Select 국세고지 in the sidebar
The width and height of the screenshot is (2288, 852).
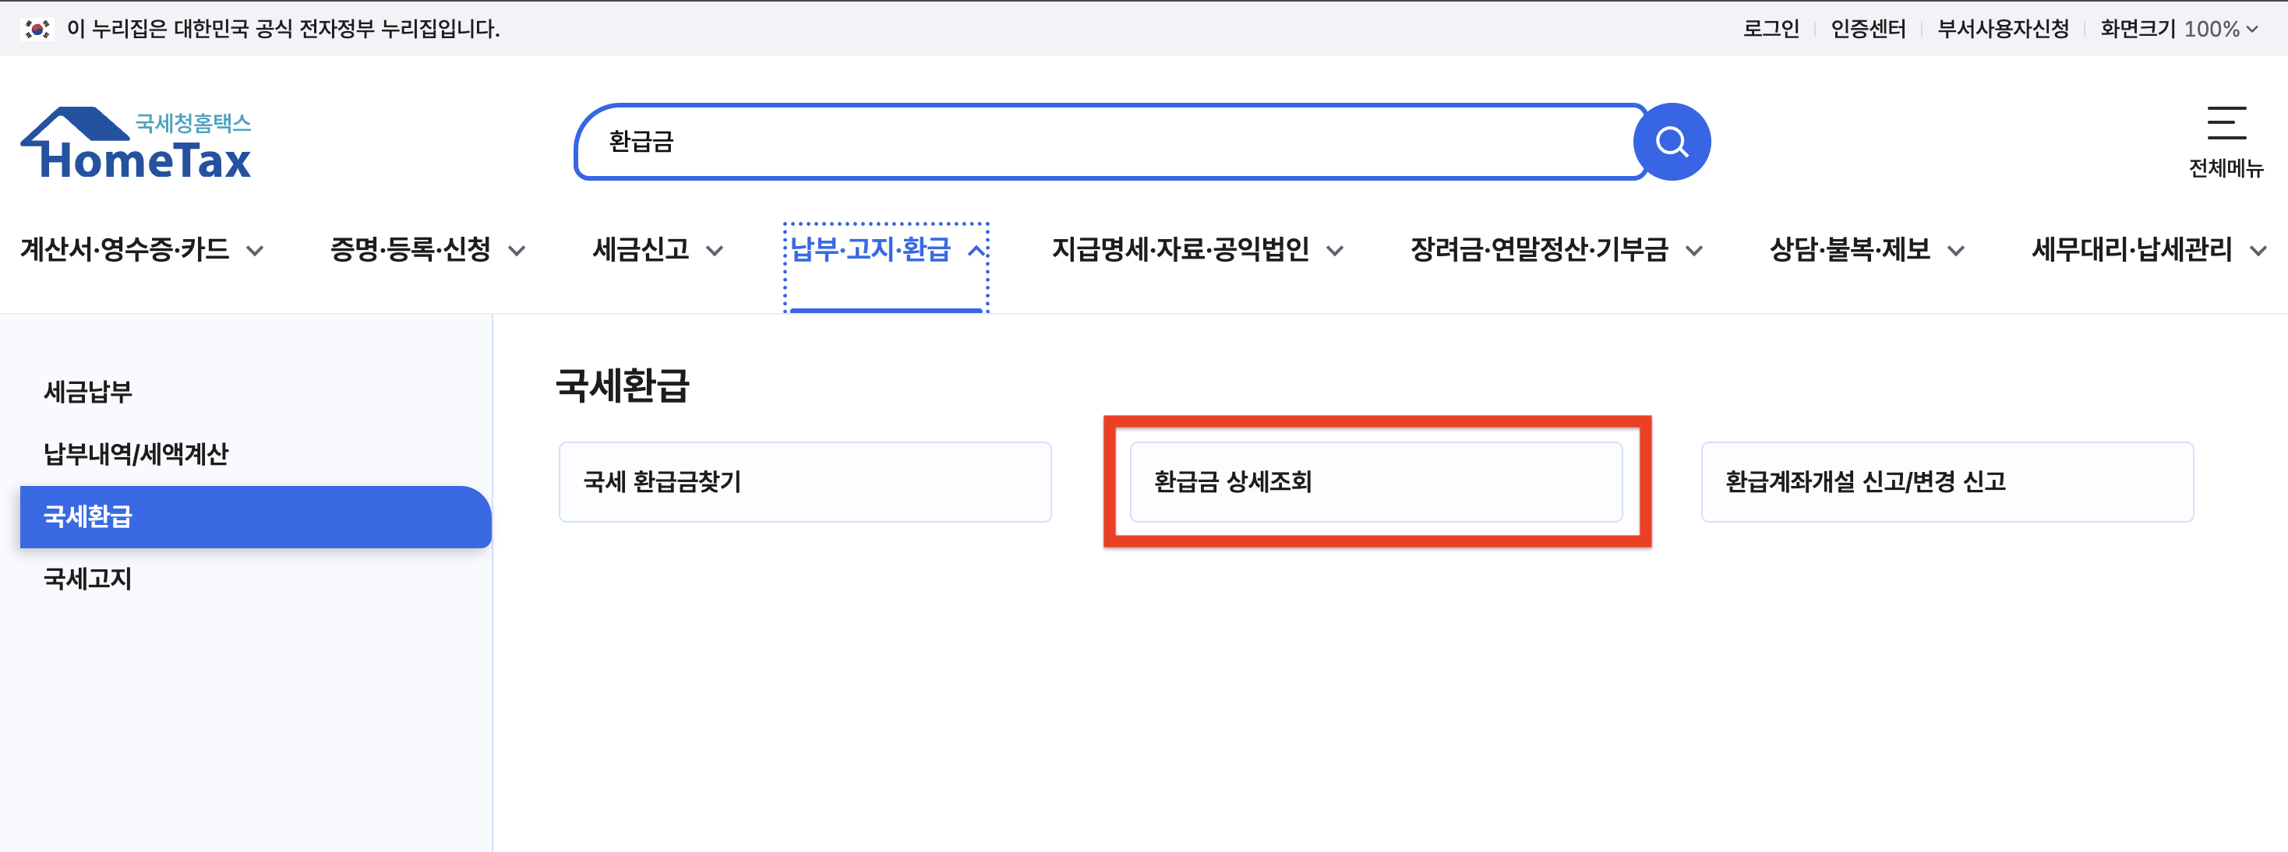88,579
